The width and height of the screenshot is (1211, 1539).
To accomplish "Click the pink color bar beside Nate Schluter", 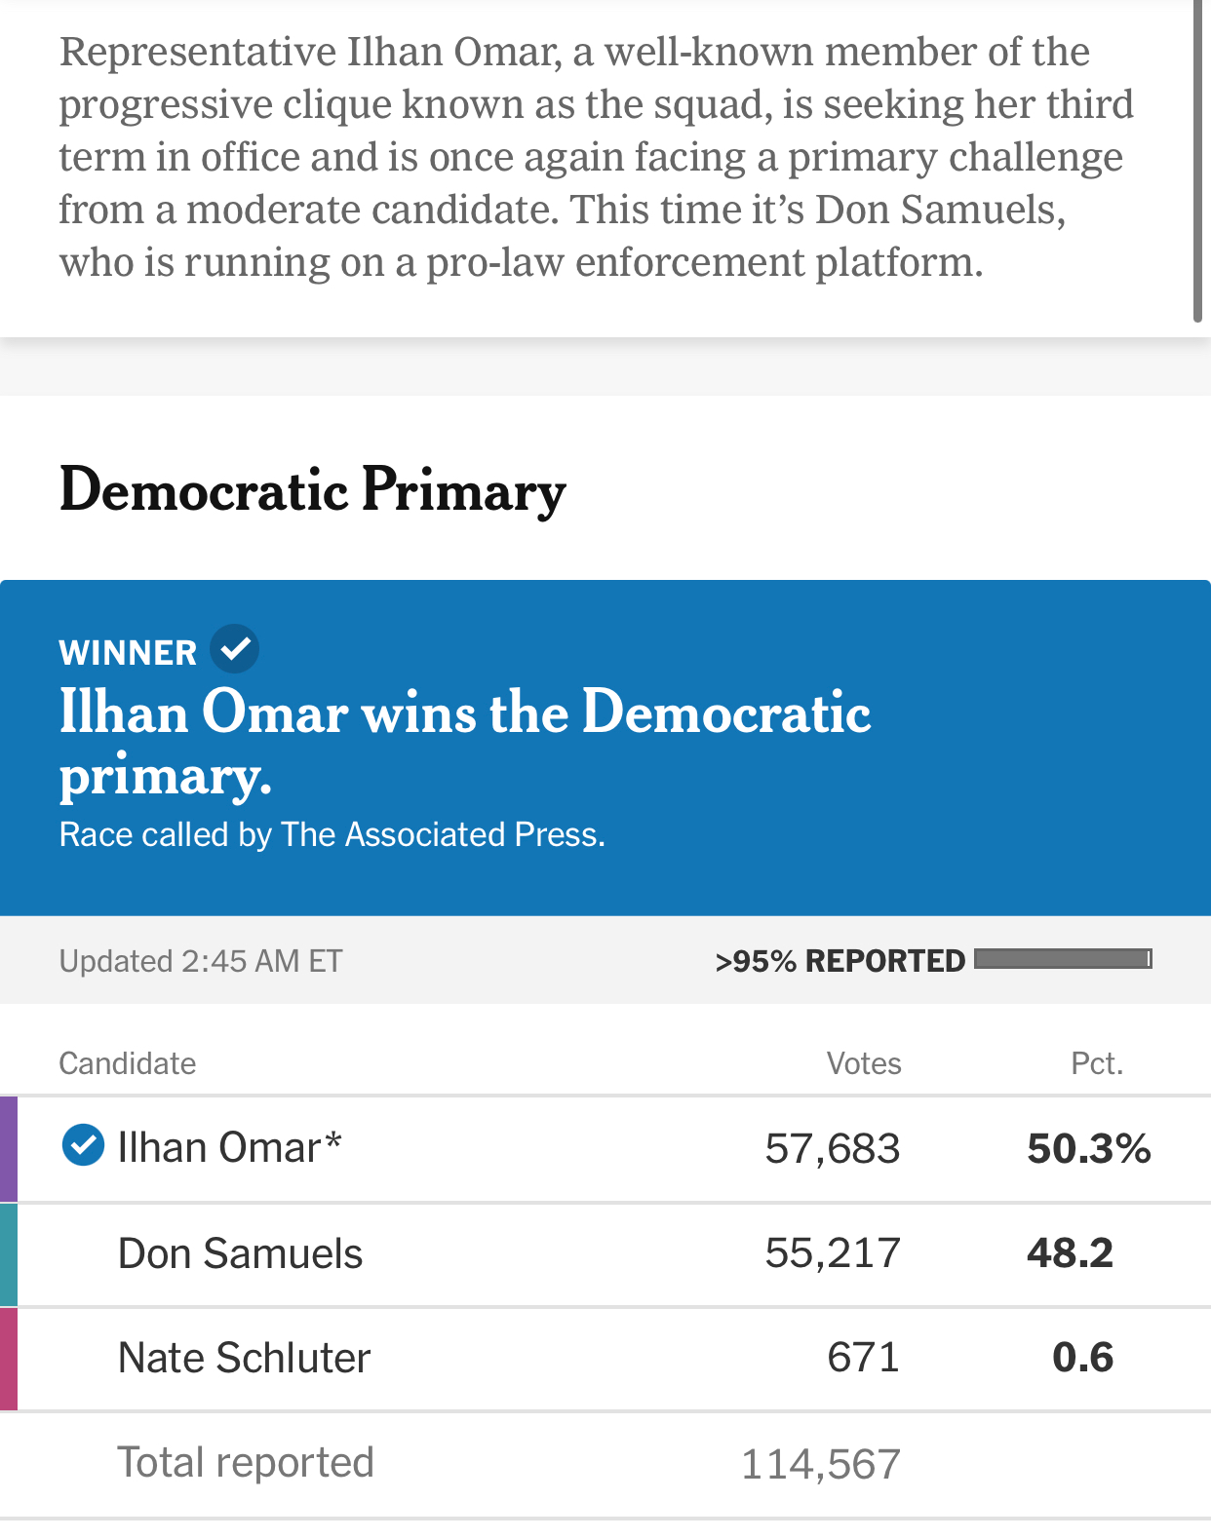I will 9,1359.
